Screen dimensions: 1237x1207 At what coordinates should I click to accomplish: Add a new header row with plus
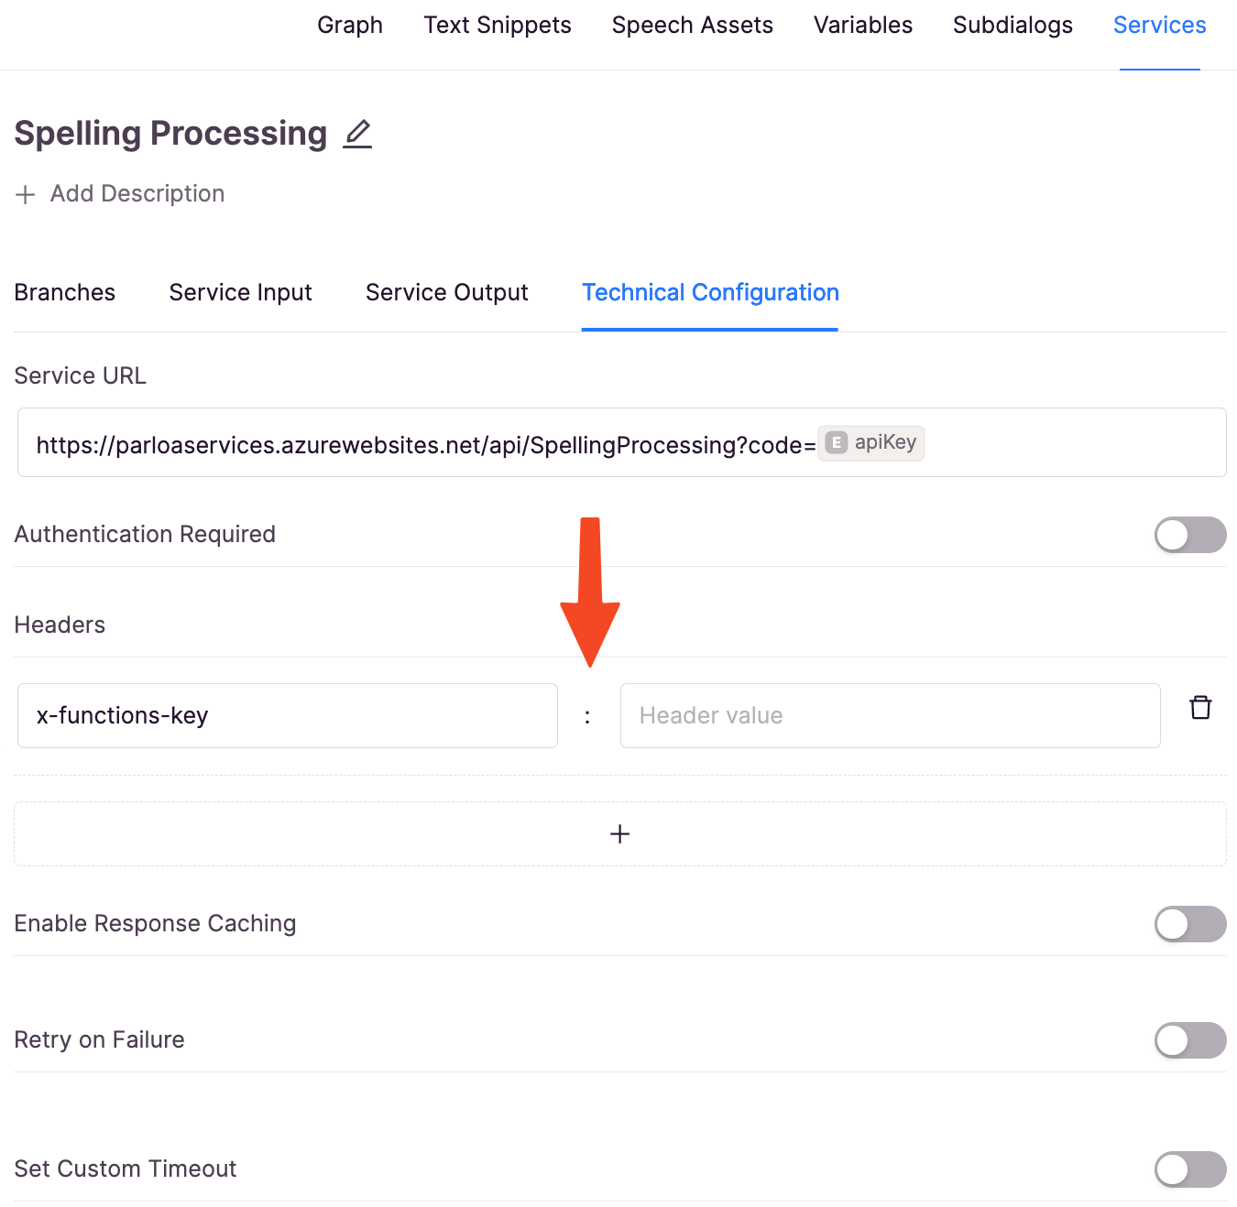(x=620, y=833)
